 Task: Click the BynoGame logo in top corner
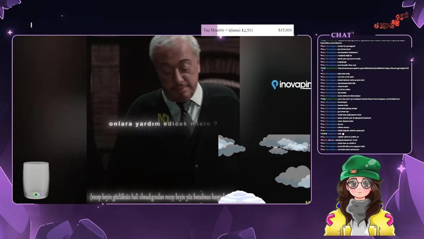394,22
